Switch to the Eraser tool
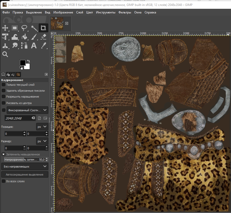The height and width of the screenshot is (213, 231). click(x=43, y=37)
